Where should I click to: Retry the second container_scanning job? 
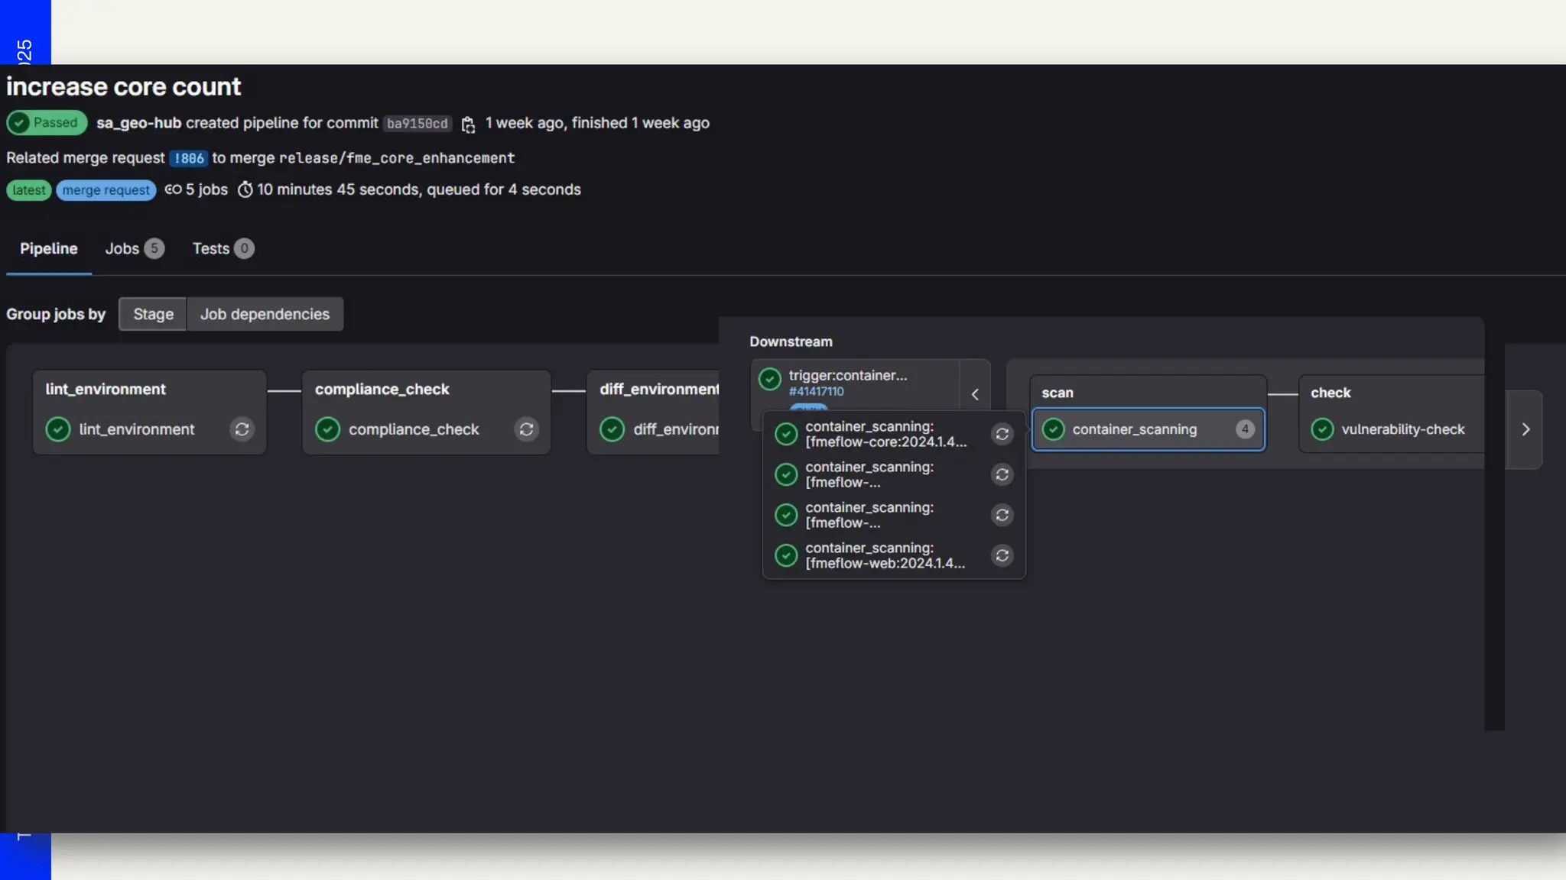(1002, 474)
